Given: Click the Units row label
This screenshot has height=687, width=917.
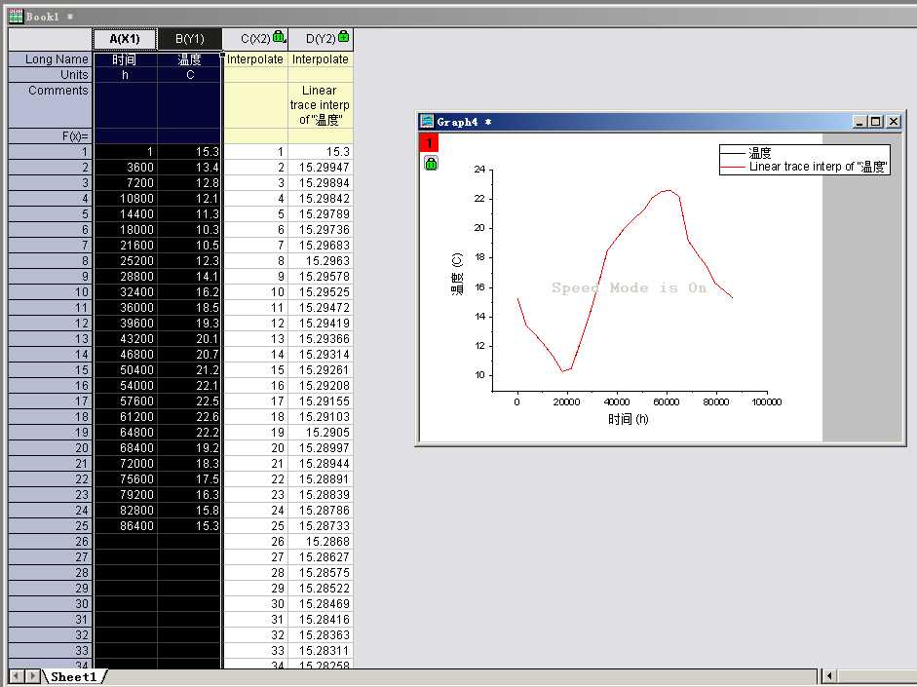Looking at the screenshot, I should click(x=51, y=75).
